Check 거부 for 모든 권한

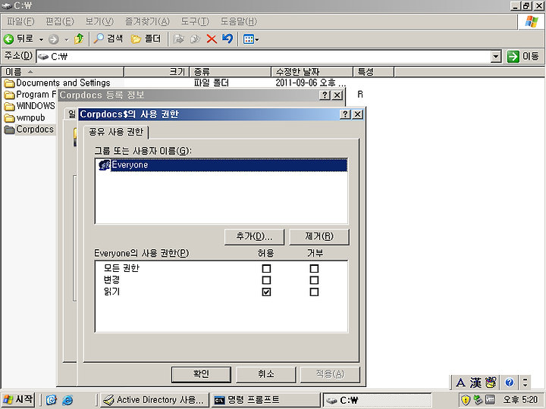314,268
